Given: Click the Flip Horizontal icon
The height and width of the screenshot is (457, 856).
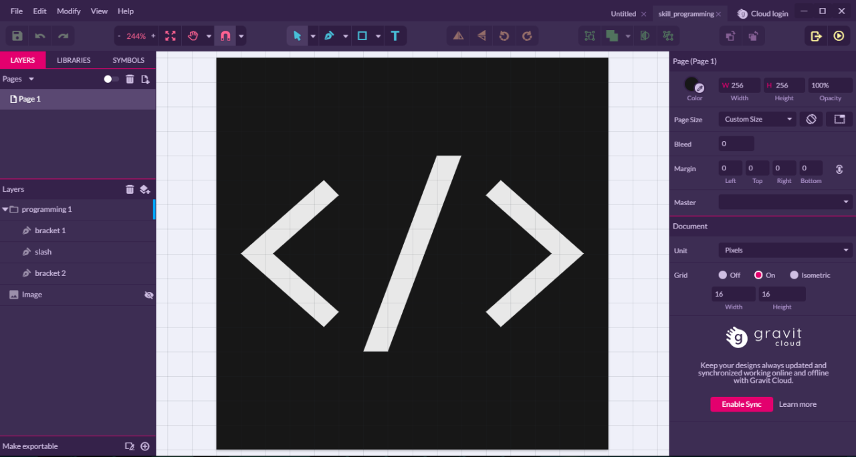Looking at the screenshot, I should [x=458, y=35].
